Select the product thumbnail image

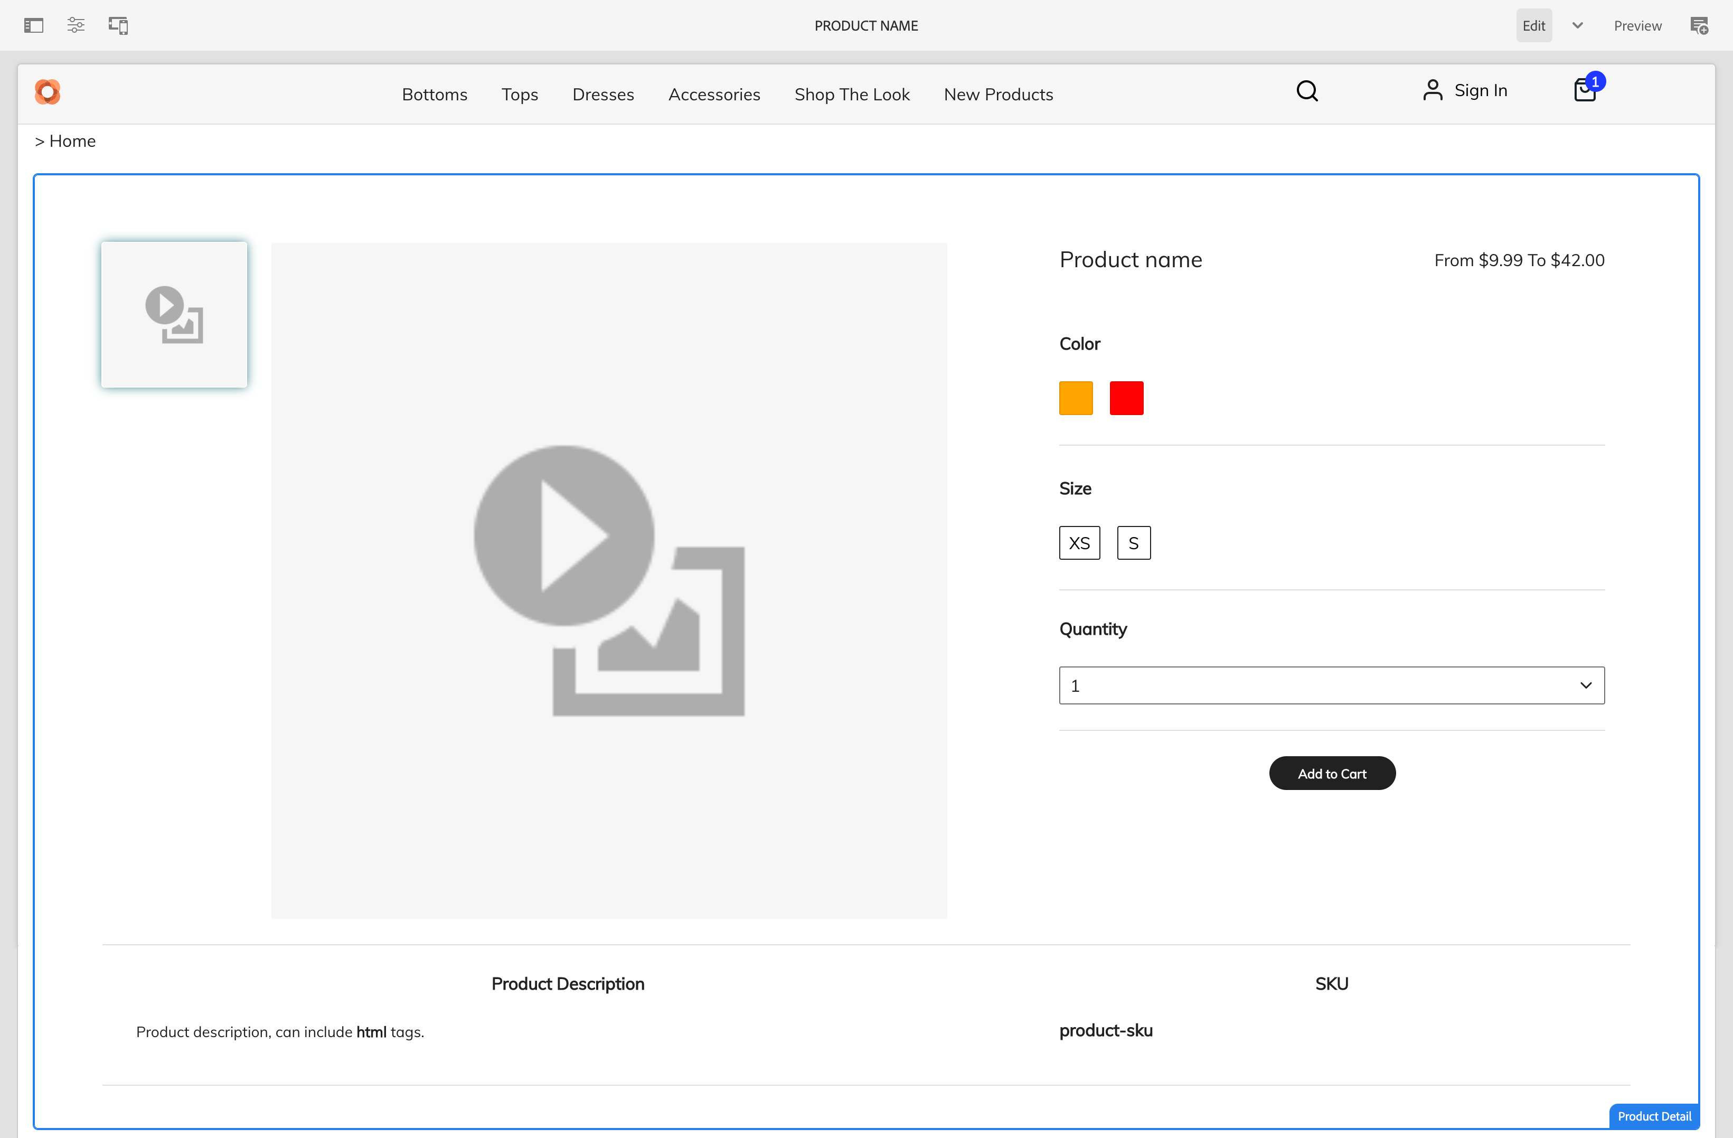pyautogui.click(x=174, y=315)
